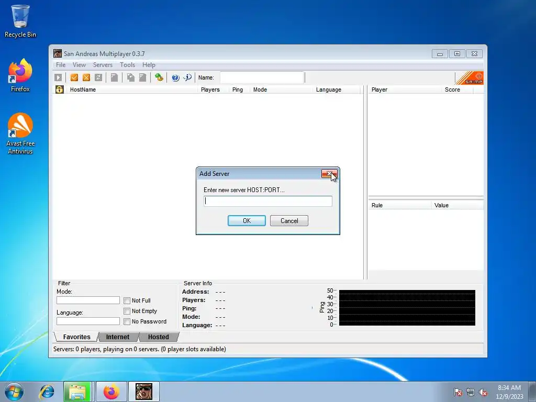This screenshot has height=402, width=536.
Task: Open the View menu
Action: [x=79, y=64]
